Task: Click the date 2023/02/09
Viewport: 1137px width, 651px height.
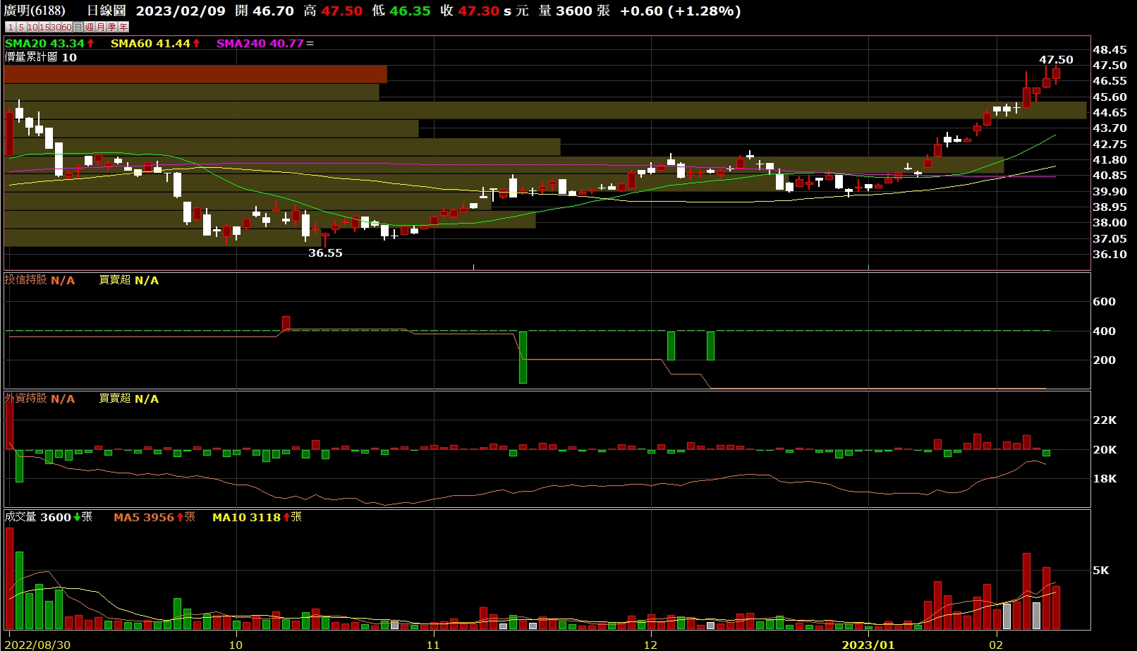Action: pos(181,11)
